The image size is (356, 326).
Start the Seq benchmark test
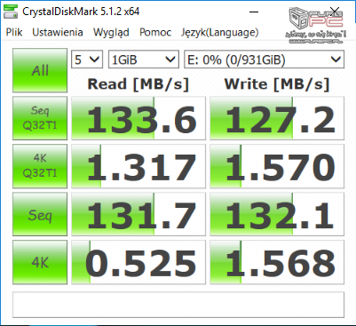[40, 214]
